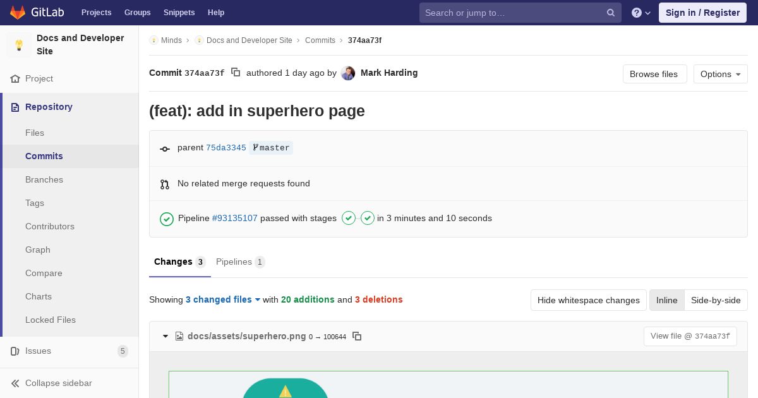Open Locked Files in sidebar

click(x=51, y=320)
